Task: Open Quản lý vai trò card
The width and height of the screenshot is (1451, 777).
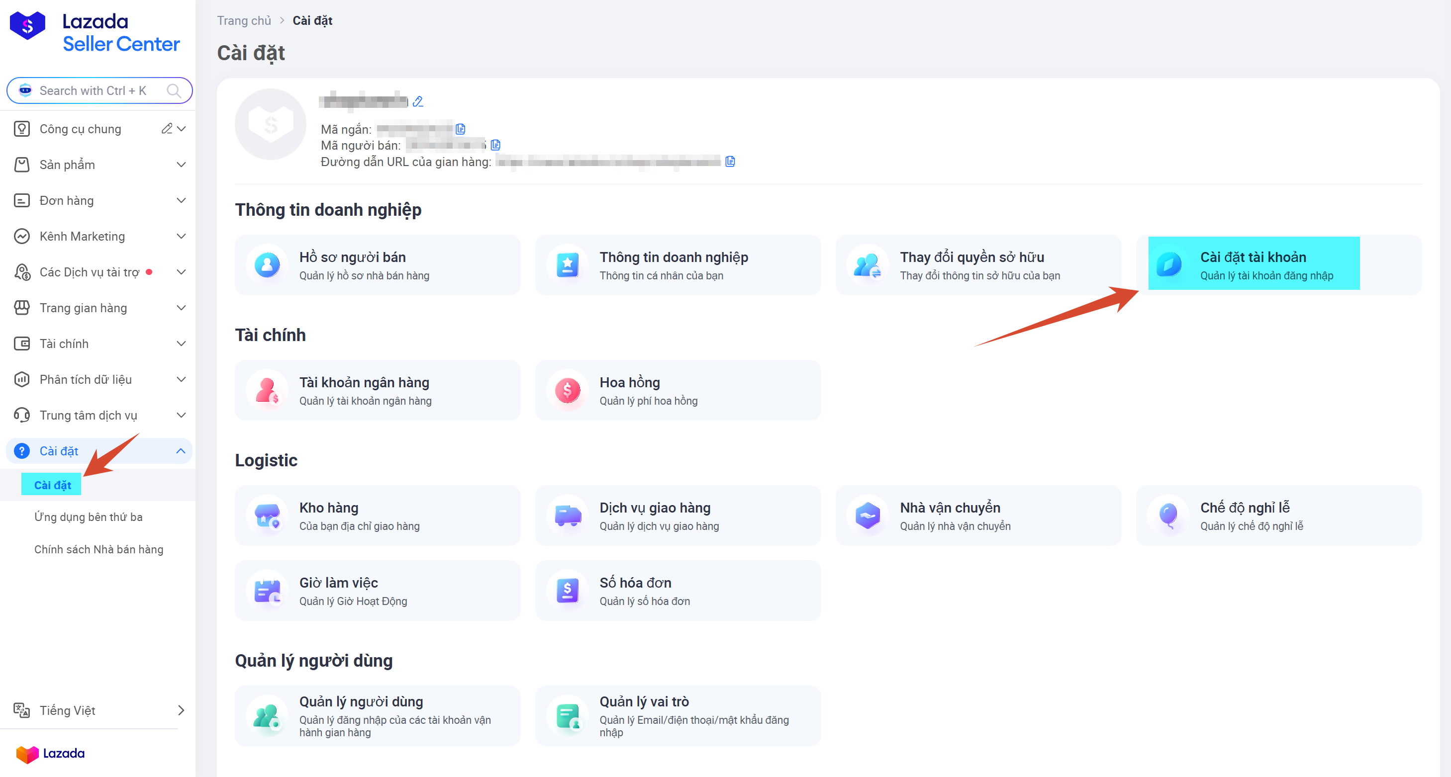Action: tap(677, 716)
